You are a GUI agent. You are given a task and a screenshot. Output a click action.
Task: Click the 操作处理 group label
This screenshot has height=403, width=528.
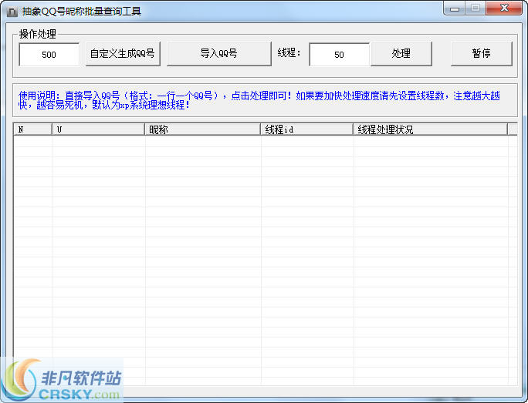pyautogui.click(x=38, y=34)
